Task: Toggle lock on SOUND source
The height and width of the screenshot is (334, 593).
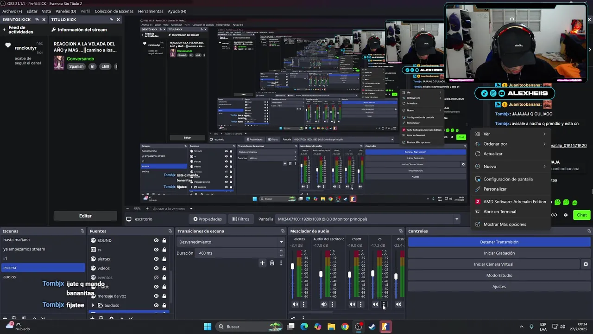Action: click(x=164, y=240)
